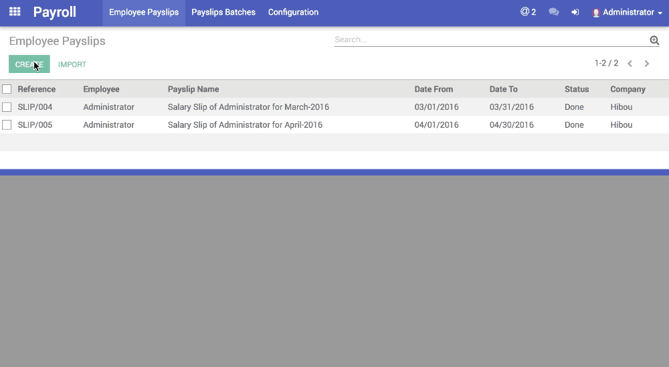Image resolution: width=669 pixels, height=367 pixels.
Task: Click the 04/01/2016 Date From cell
Action: [436, 125]
